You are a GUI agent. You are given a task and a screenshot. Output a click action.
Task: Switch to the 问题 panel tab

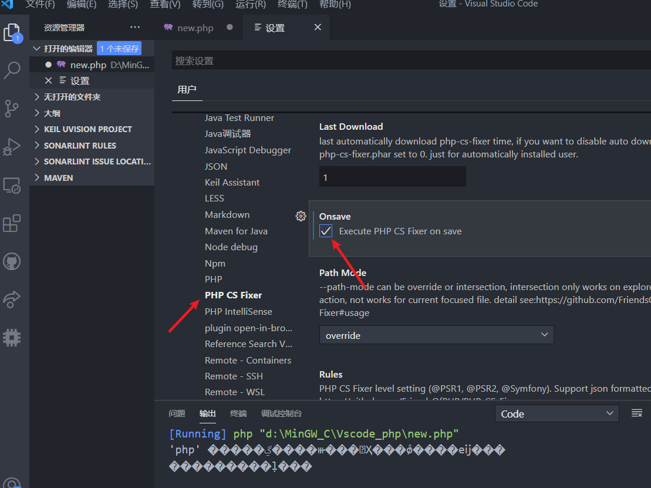click(177, 413)
